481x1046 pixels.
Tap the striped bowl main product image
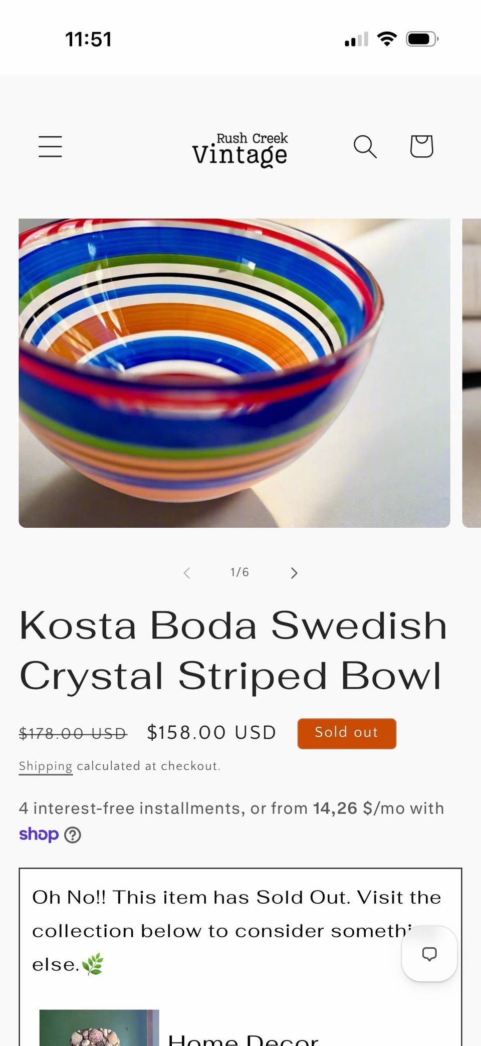tap(234, 373)
